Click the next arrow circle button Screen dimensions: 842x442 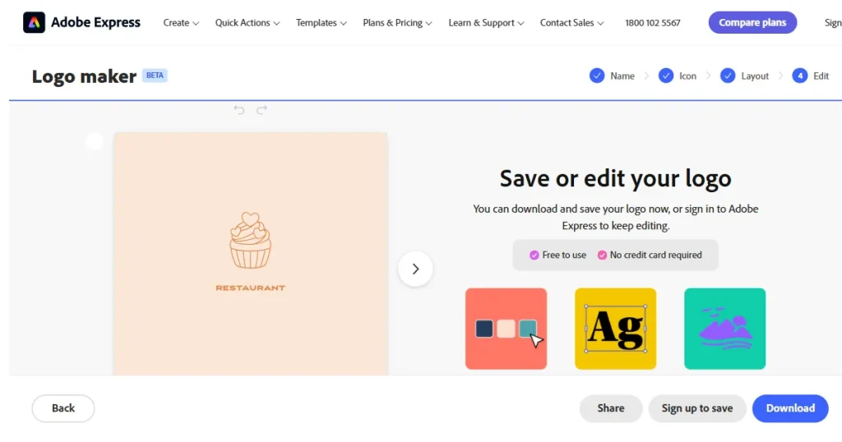coord(415,269)
